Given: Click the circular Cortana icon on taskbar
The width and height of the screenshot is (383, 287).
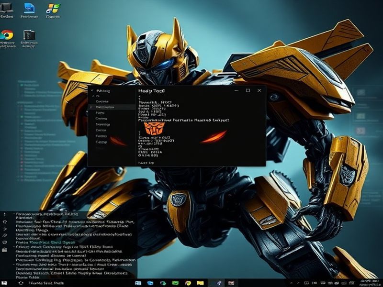Looking at the screenshot, I should [x=21, y=283].
